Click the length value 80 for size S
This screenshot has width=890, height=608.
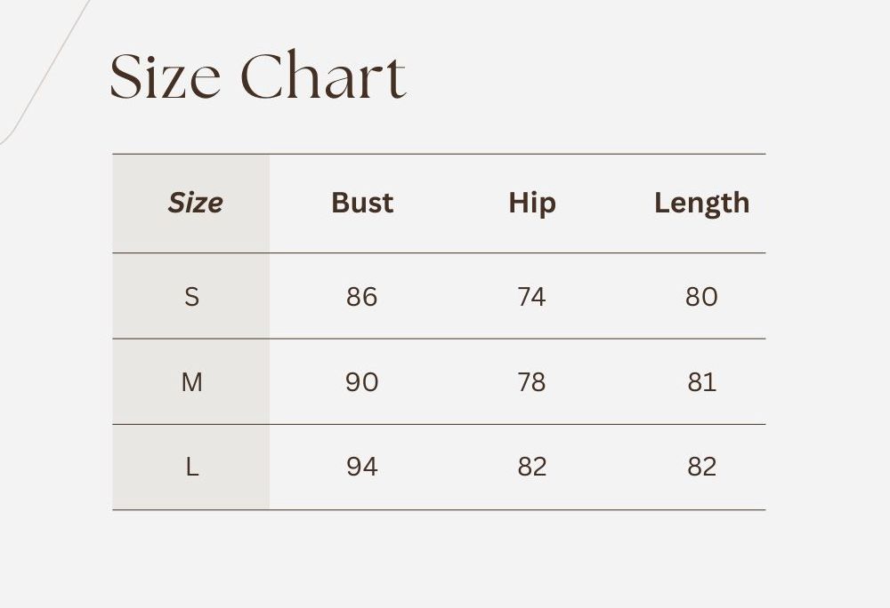701,297
